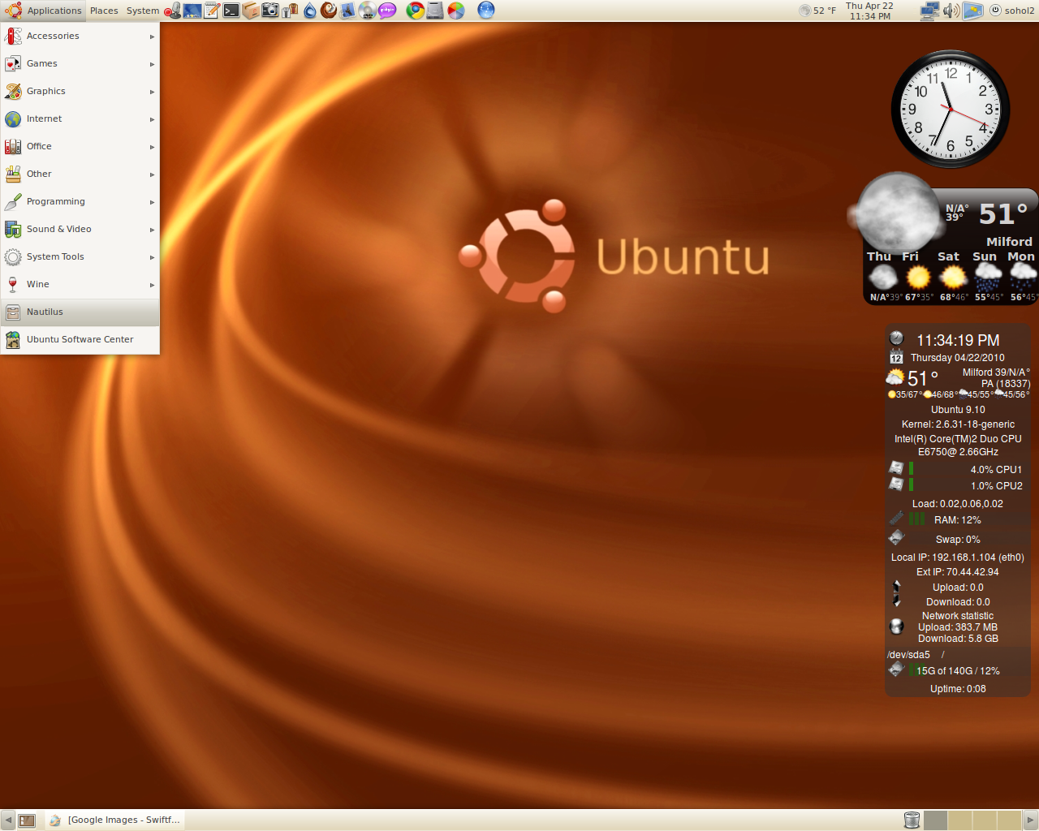
Task: Click the Friday forecast sun in weather widget
Action: click(x=918, y=278)
